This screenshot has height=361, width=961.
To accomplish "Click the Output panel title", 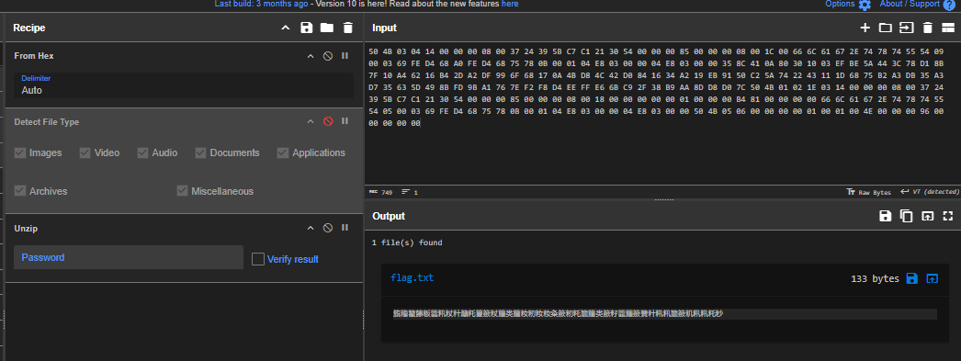I will click(389, 216).
